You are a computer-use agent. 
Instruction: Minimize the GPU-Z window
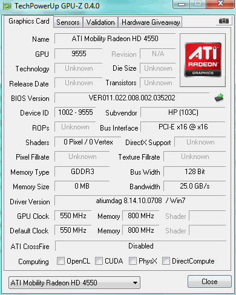182,4
